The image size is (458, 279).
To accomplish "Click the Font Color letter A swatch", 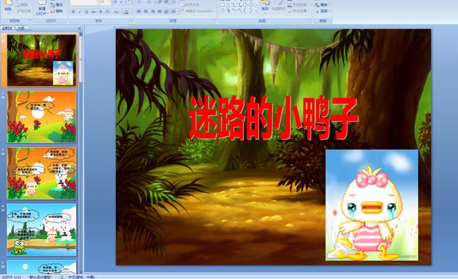I will (126, 12).
